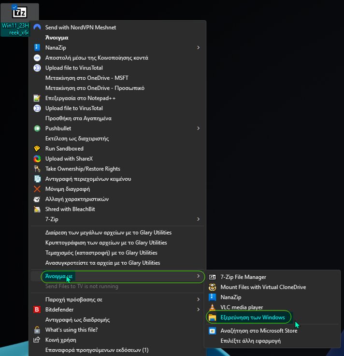The width and height of the screenshot is (344, 356).
Task: Click the Pushbullet icon
Action: coord(37,128)
